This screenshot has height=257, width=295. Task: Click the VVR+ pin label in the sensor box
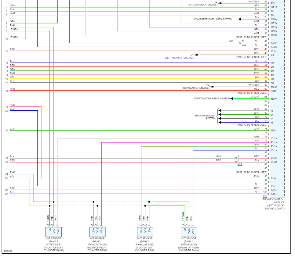[193, 231]
